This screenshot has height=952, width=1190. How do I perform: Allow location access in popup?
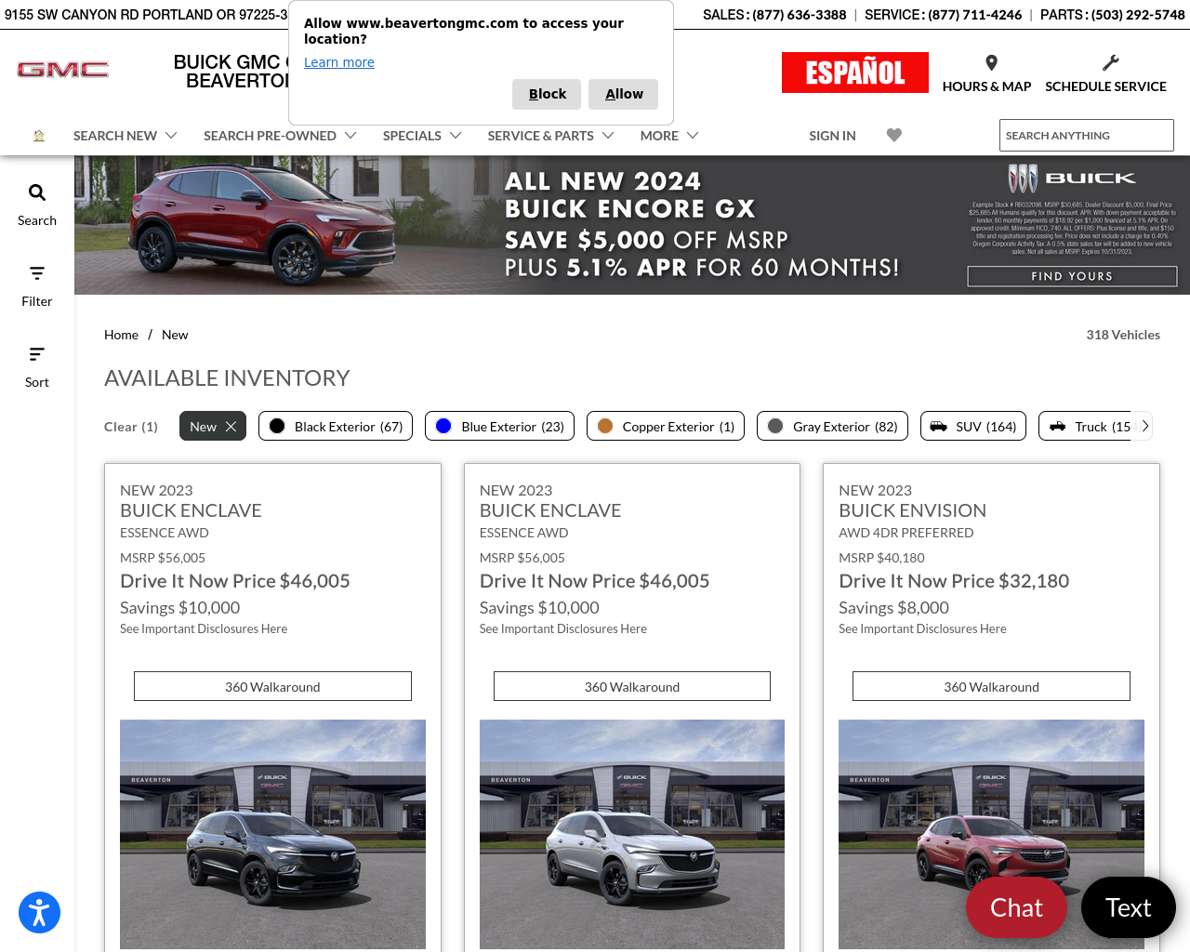click(x=623, y=94)
